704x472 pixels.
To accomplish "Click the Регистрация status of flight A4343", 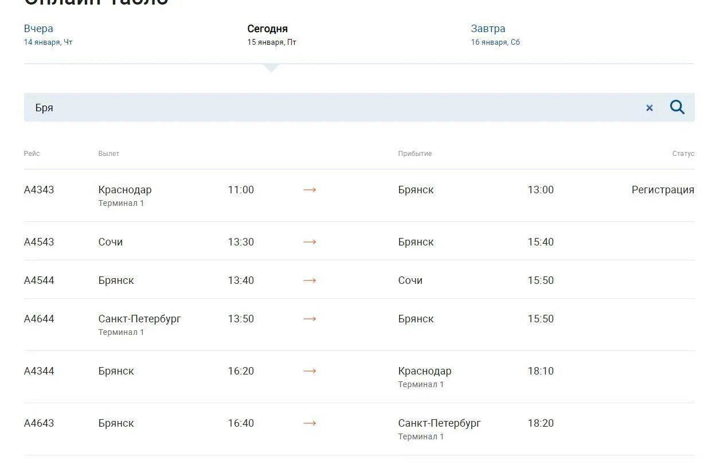I will pos(663,190).
